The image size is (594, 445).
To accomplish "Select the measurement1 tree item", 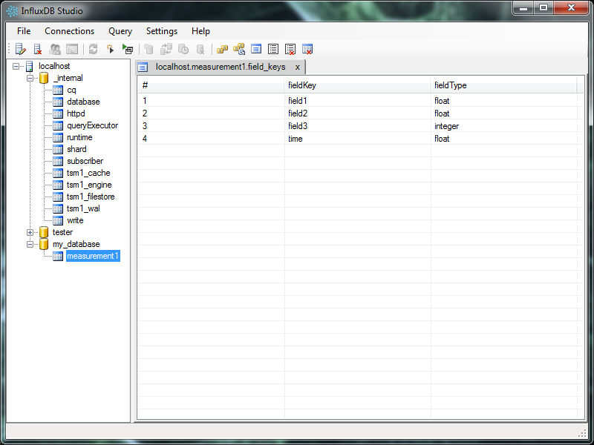I will coord(93,256).
